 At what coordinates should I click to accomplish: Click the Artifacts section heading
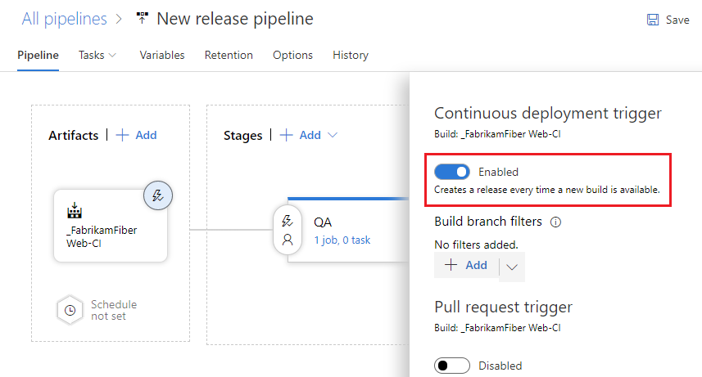[x=74, y=135]
